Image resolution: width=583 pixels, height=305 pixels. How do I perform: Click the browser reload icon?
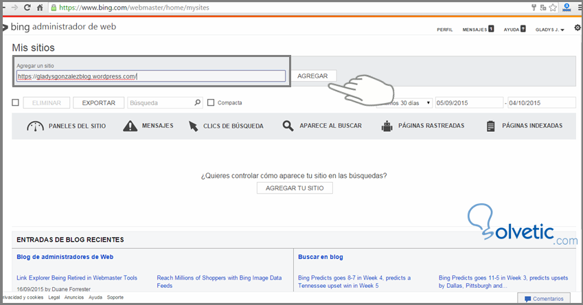pyautogui.click(x=27, y=8)
